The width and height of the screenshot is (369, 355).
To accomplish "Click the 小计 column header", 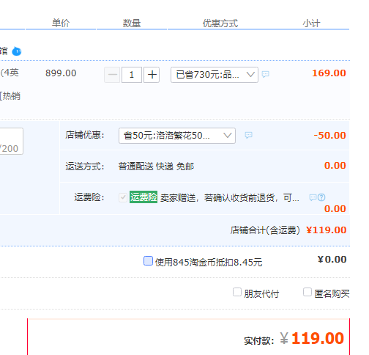I will point(312,23).
